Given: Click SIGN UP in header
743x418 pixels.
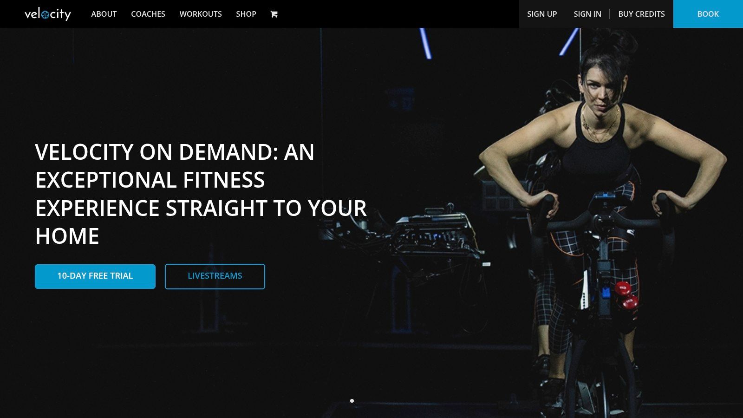Looking at the screenshot, I should (x=542, y=14).
